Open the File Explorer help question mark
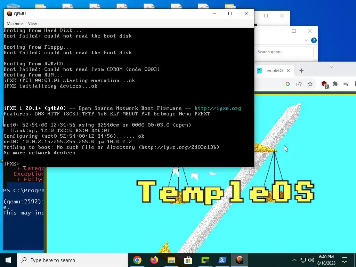Viewport: 356px width, 267px height. point(314,40)
